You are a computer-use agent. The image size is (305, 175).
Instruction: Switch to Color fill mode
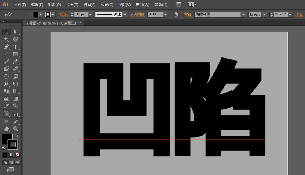pos(5,155)
